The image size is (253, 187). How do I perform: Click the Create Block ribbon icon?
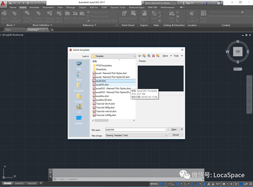[27, 14]
